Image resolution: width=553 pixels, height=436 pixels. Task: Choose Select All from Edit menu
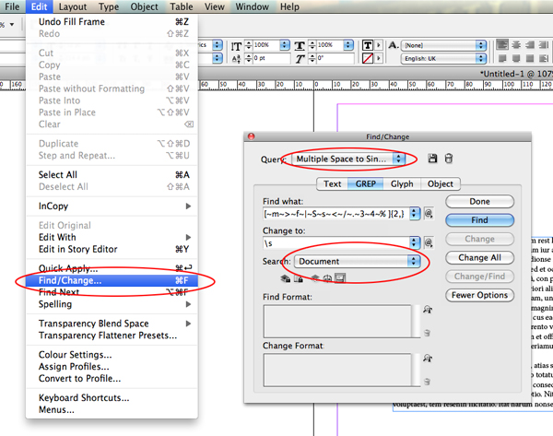tap(112, 174)
